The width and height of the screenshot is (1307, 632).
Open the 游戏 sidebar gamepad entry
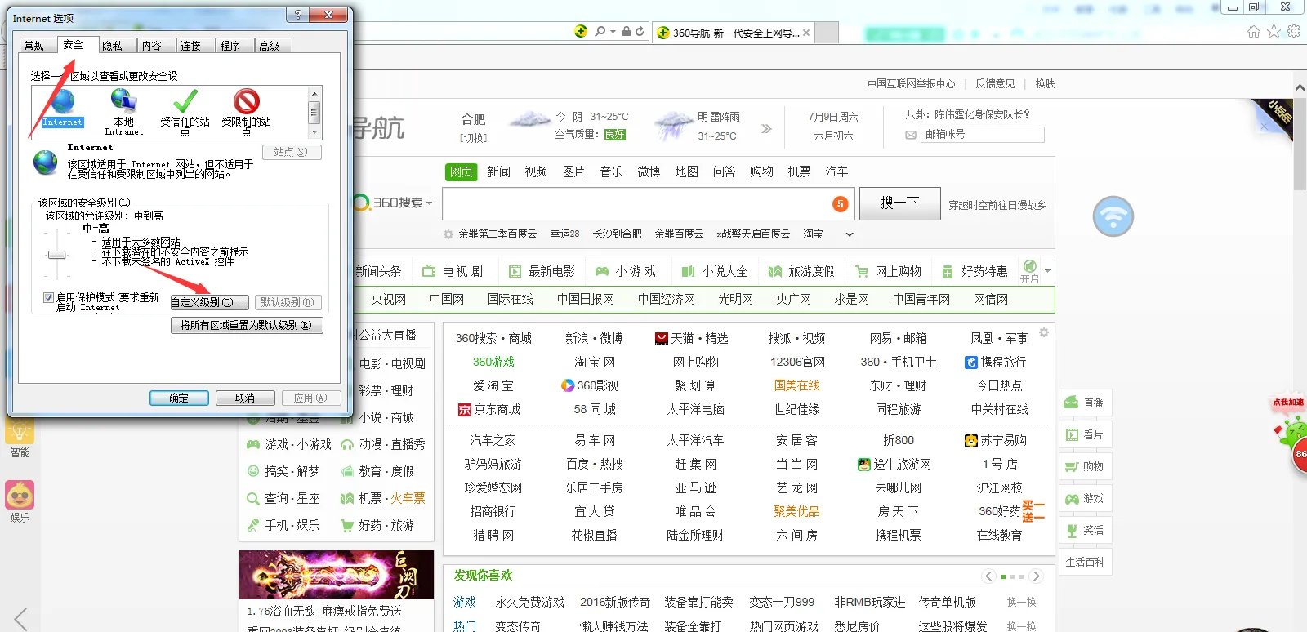pos(1086,498)
